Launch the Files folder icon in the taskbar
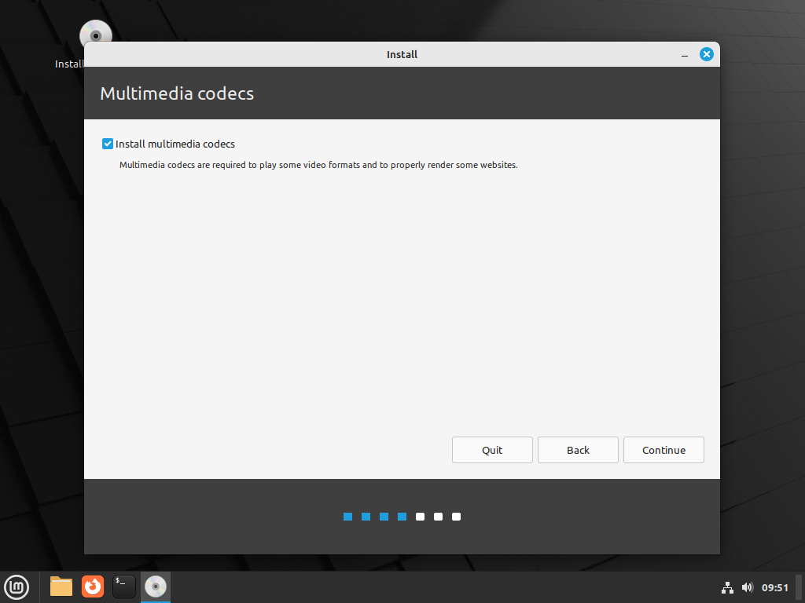The height and width of the screenshot is (603, 805). pos(61,587)
